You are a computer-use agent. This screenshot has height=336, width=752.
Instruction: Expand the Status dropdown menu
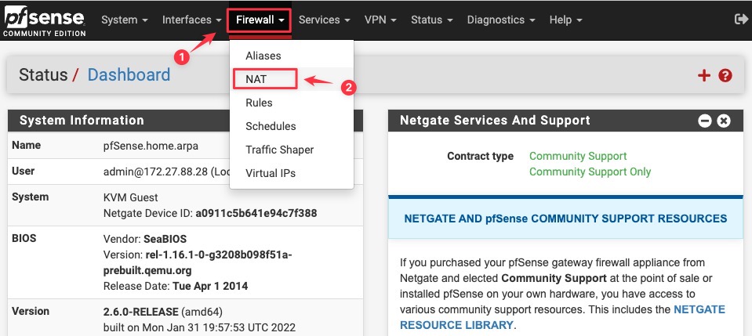431,20
